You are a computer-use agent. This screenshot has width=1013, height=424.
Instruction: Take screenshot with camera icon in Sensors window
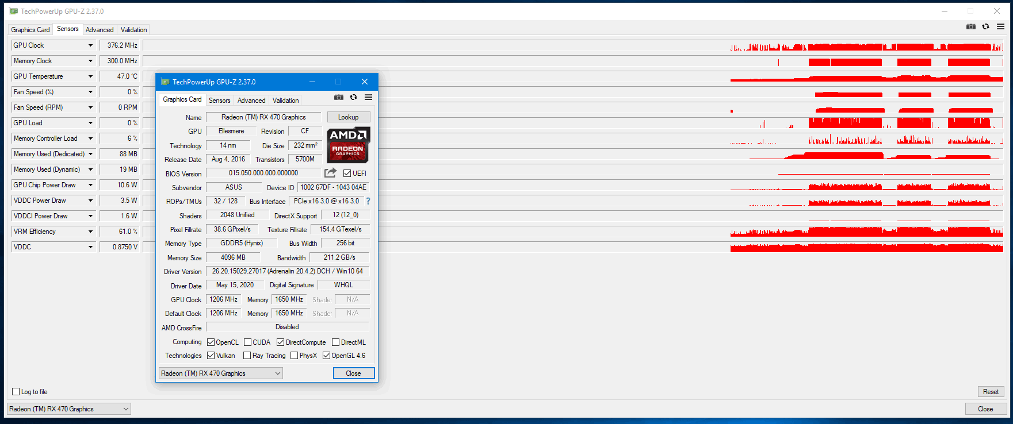[971, 26]
